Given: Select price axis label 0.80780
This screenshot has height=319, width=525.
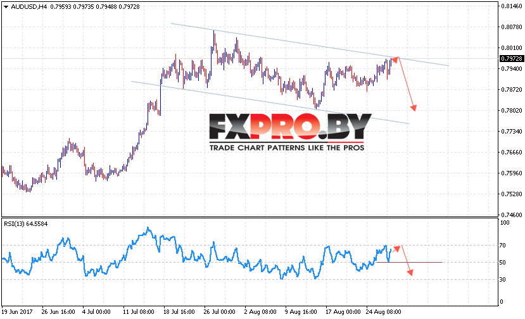Looking at the screenshot, I should [511, 27].
